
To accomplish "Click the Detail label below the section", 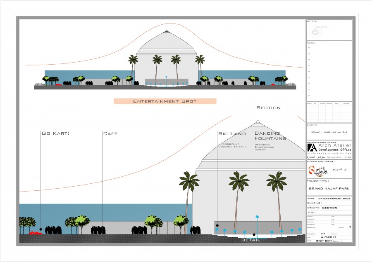I will pos(251,240).
